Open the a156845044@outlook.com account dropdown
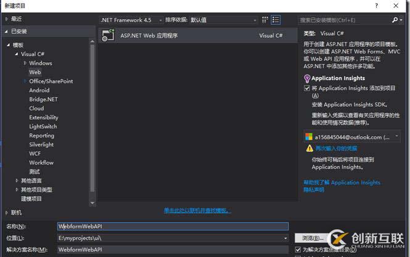 pyautogui.click(x=352, y=137)
